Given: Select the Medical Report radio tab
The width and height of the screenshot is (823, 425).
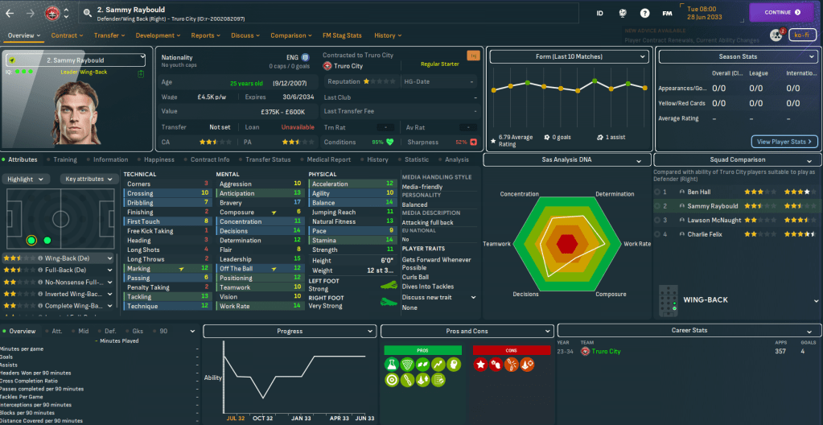Looking at the screenshot, I should [328, 159].
